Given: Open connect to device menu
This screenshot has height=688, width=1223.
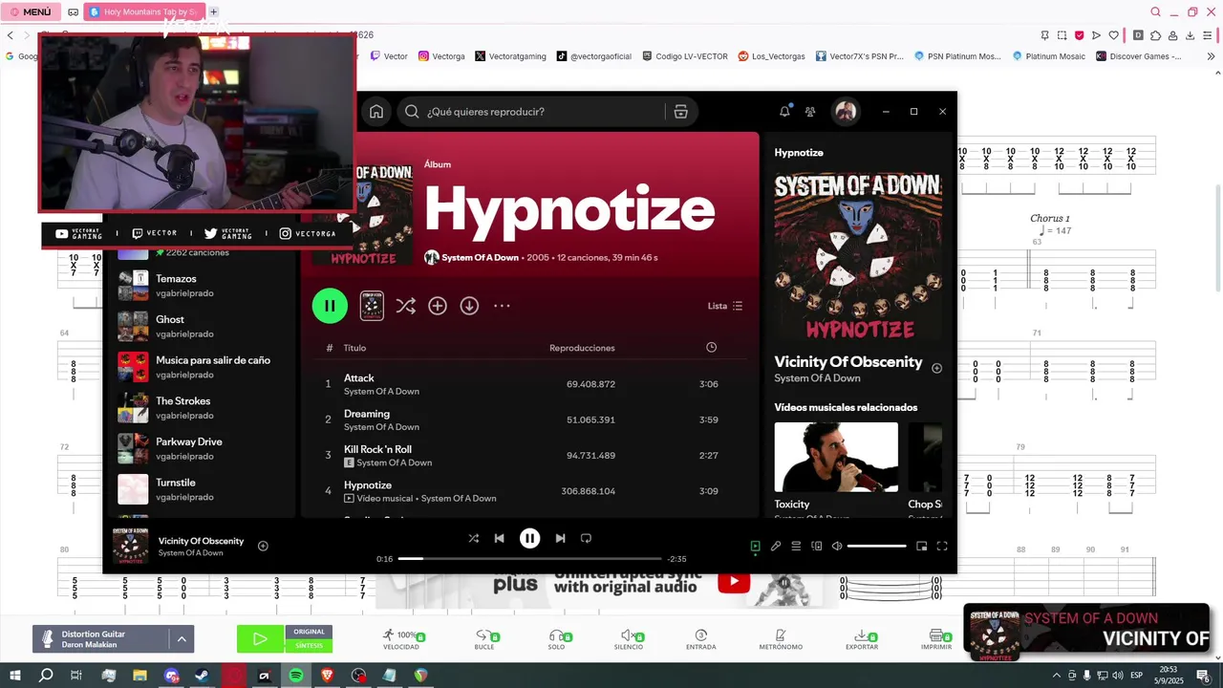Looking at the screenshot, I should point(816,547).
